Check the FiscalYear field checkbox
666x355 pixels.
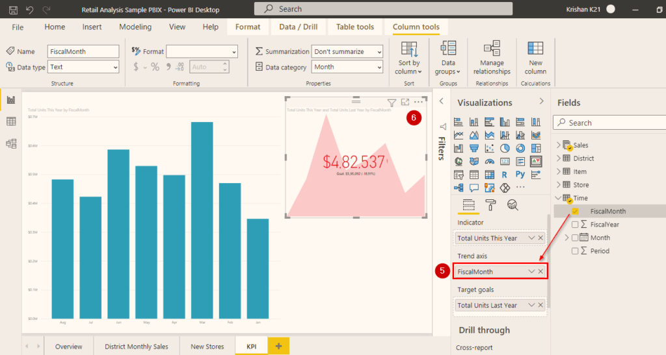click(575, 225)
